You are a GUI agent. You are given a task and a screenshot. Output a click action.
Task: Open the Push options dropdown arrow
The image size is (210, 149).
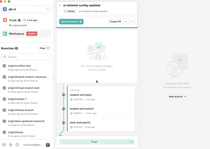pyautogui.click(x=132, y=142)
